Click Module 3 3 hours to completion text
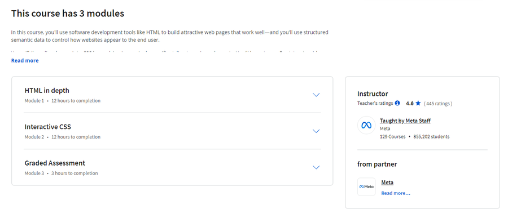Viewport: 508px width, 218px height. (x=61, y=173)
